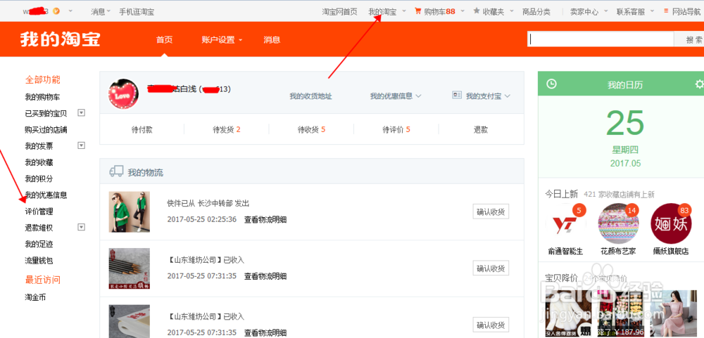Open the 收藏夹 dropdown
This screenshot has width=704, height=338.
[x=499, y=12]
